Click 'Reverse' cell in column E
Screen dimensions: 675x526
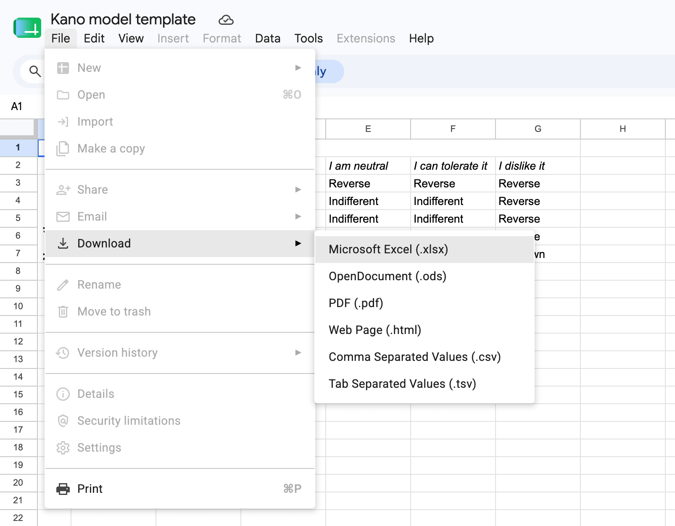click(x=368, y=184)
